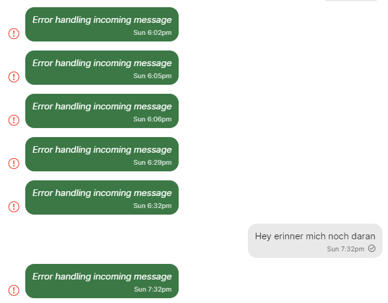Click the error icon beside Sun 6:02pm message
388x303 pixels.
[x=14, y=34]
